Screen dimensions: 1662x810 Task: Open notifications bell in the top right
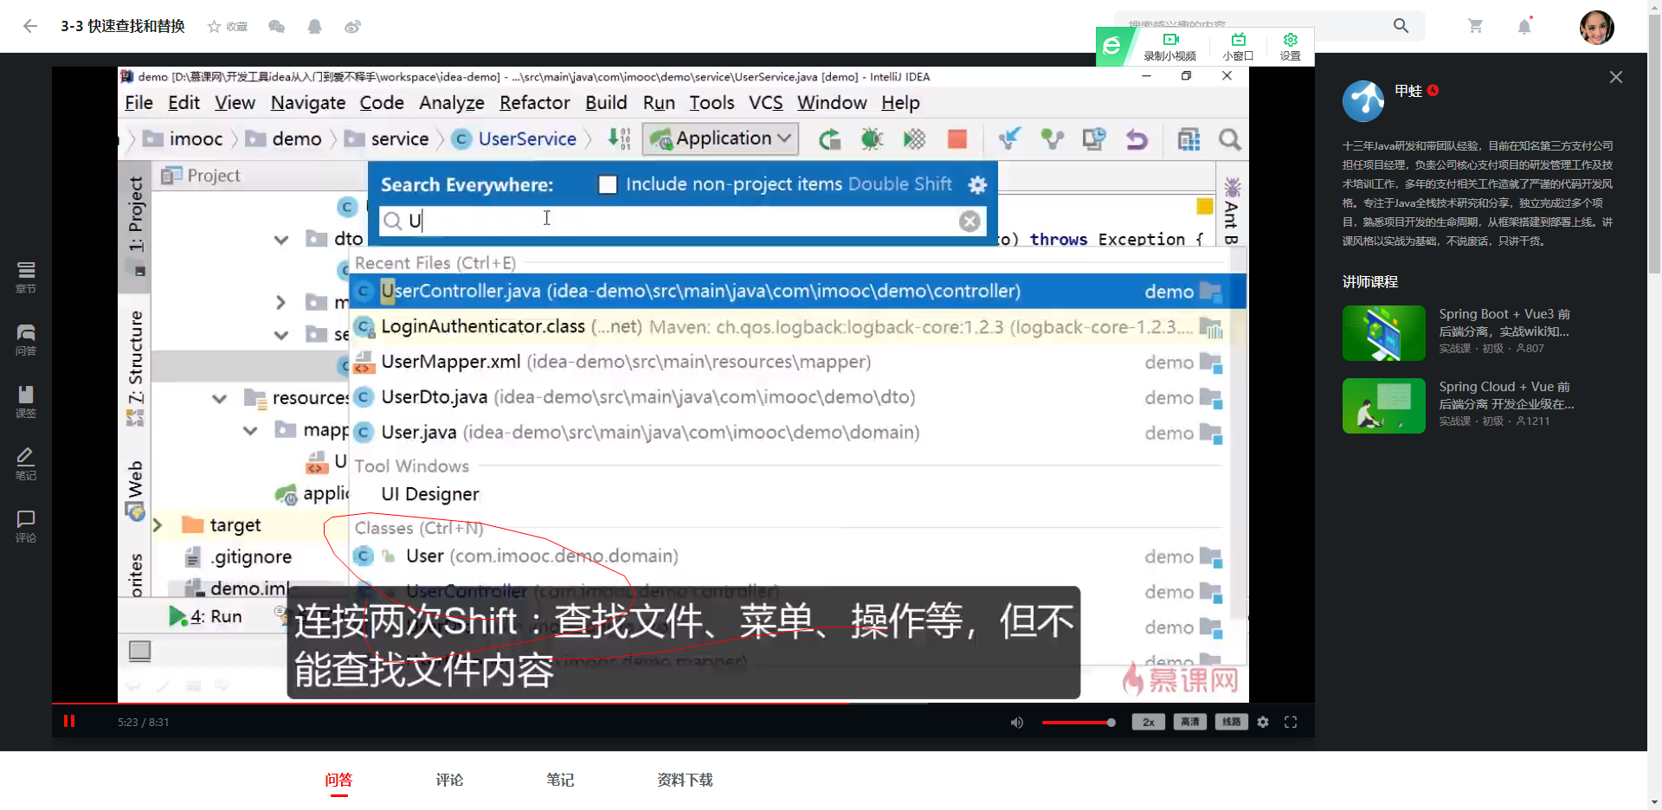[1524, 26]
